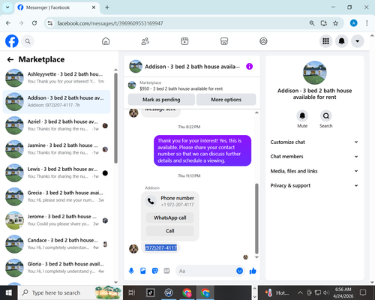Open the notifications bell in header
Image resolution: width=375 pixels, height=300 pixels.
tap(341, 41)
